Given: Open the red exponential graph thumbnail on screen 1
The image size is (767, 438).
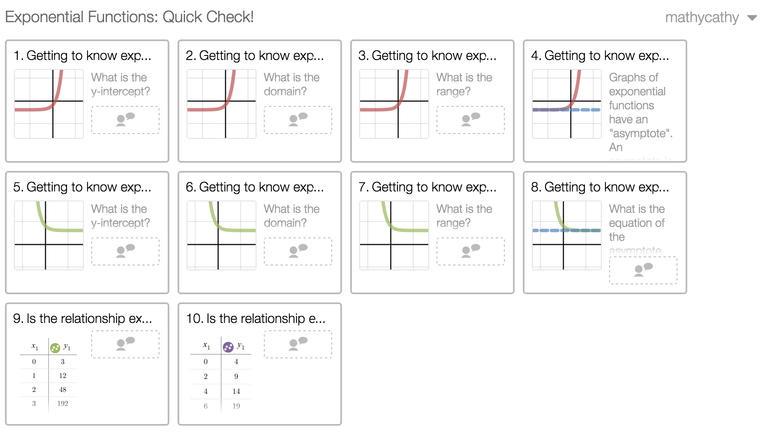Looking at the screenshot, I should click(49, 104).
